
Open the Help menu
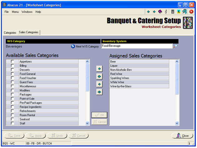[x=38, y=12]
